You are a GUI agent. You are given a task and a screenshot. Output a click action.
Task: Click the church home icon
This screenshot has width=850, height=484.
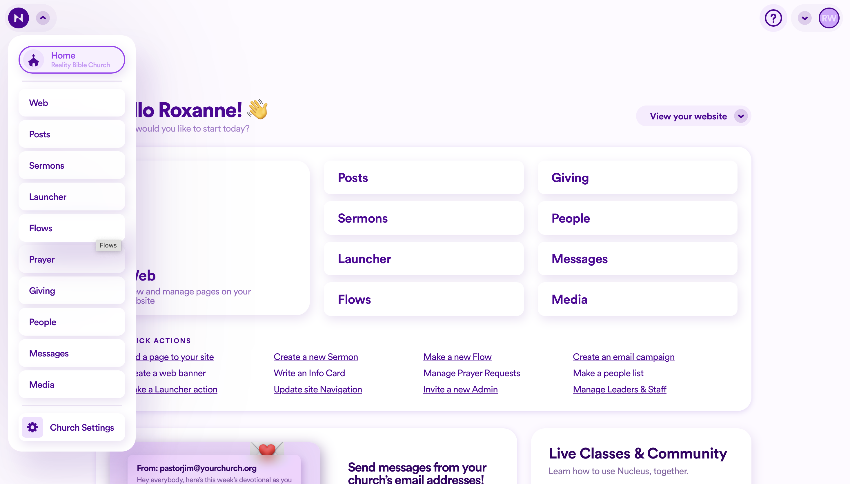point(34,60)
